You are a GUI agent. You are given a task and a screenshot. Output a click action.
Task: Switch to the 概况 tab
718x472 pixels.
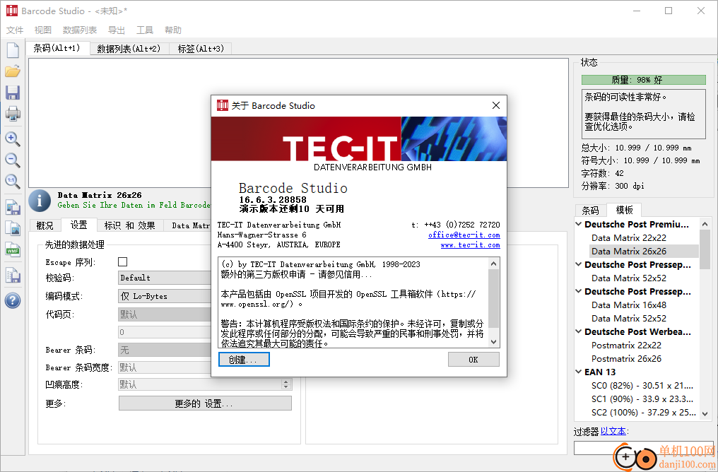(x=45, y=225)
